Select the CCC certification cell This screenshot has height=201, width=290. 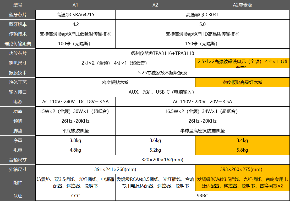75,196
